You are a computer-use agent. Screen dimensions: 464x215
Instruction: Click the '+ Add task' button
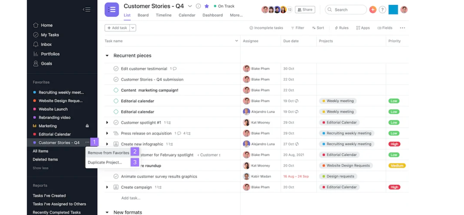117,28
